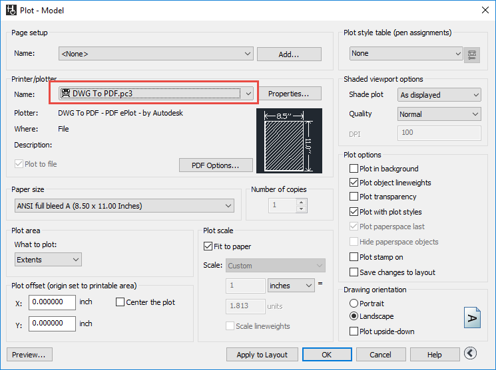Image resolution: width=496 pixels, height=370 pixels.
Task: Close the Plot dialog window
Action: coord(485,10)
